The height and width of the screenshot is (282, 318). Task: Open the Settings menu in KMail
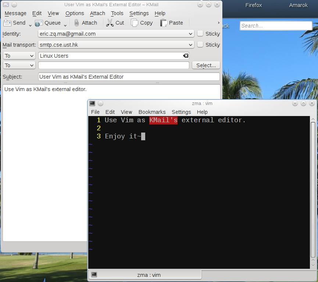tap(139, 13)
